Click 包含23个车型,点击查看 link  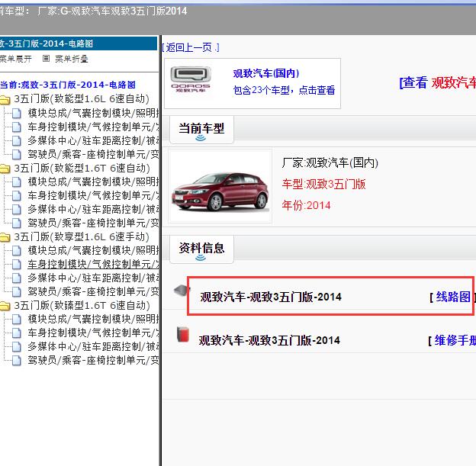284,90
